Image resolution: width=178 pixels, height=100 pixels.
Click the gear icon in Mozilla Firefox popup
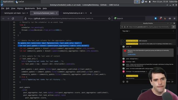(x=174, y=23)
